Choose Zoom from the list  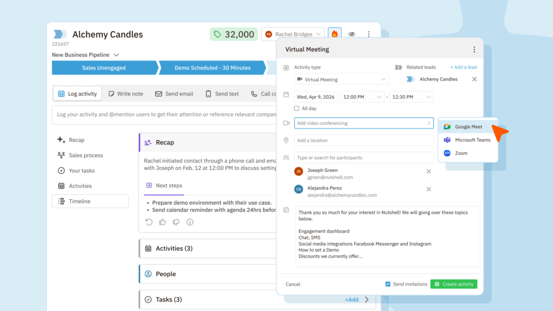click(468, 153)
